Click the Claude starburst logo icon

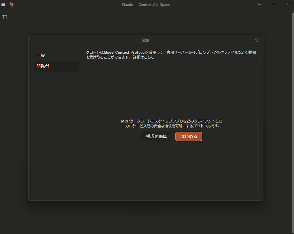[x=12, y=4]
